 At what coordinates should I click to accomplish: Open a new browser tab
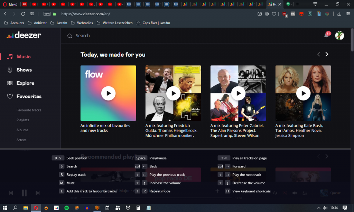[x=297, y=4]
